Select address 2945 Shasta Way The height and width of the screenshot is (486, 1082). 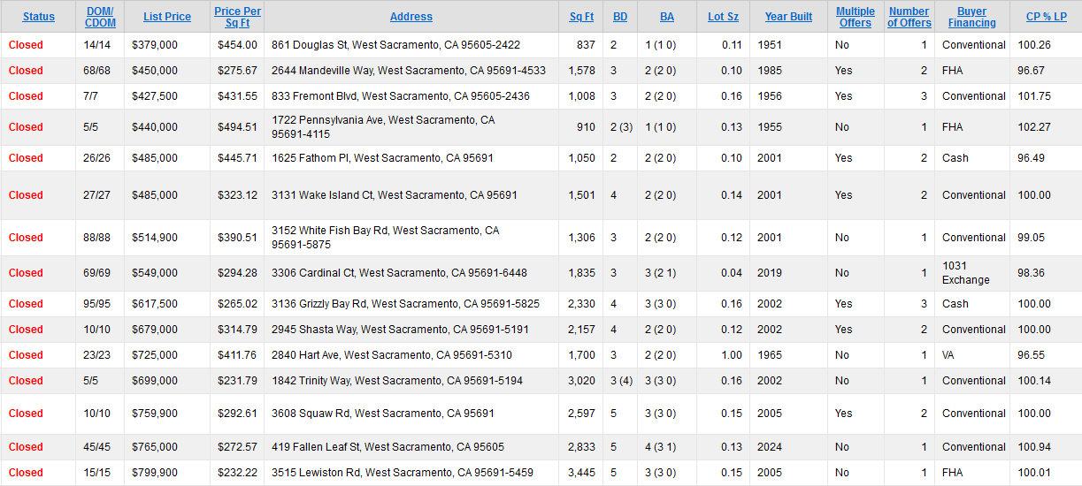point(400,330)
